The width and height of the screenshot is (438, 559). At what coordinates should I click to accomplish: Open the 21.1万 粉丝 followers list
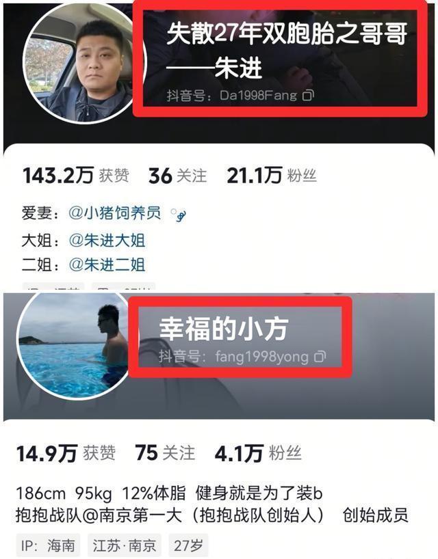pyautogui.click(x=272, y=176)
